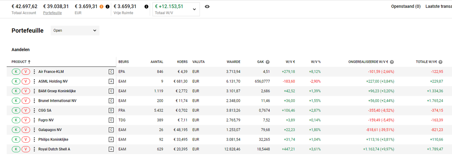
Task: Open the three-dot menu for Galapagos NV
Action: tap(34, 130)
